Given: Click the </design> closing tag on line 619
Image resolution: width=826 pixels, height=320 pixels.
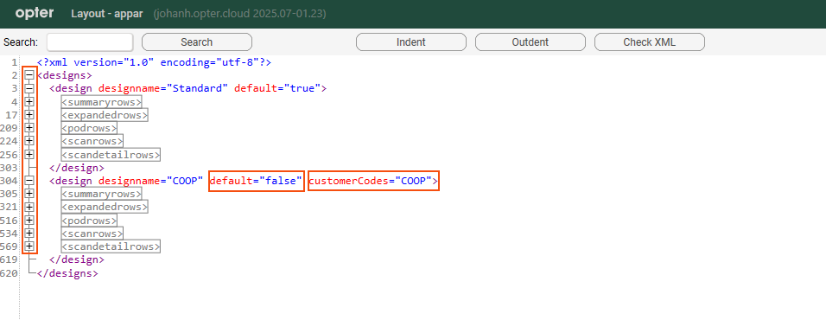Looking at the screenshot, I should point(76,260).
